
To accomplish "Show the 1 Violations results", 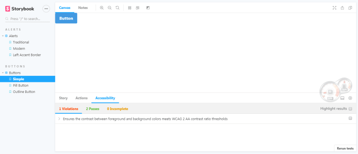I will 68,109.
